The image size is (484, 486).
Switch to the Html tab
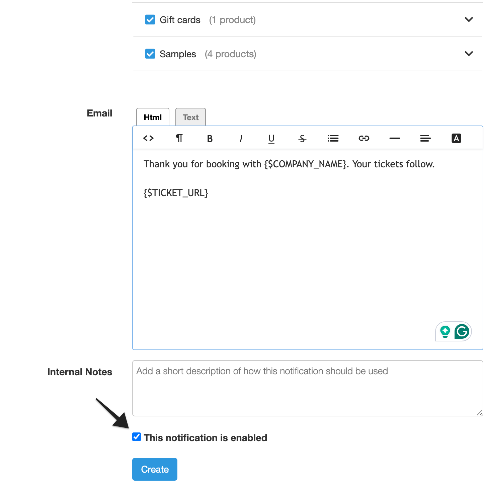coord(153,117)
